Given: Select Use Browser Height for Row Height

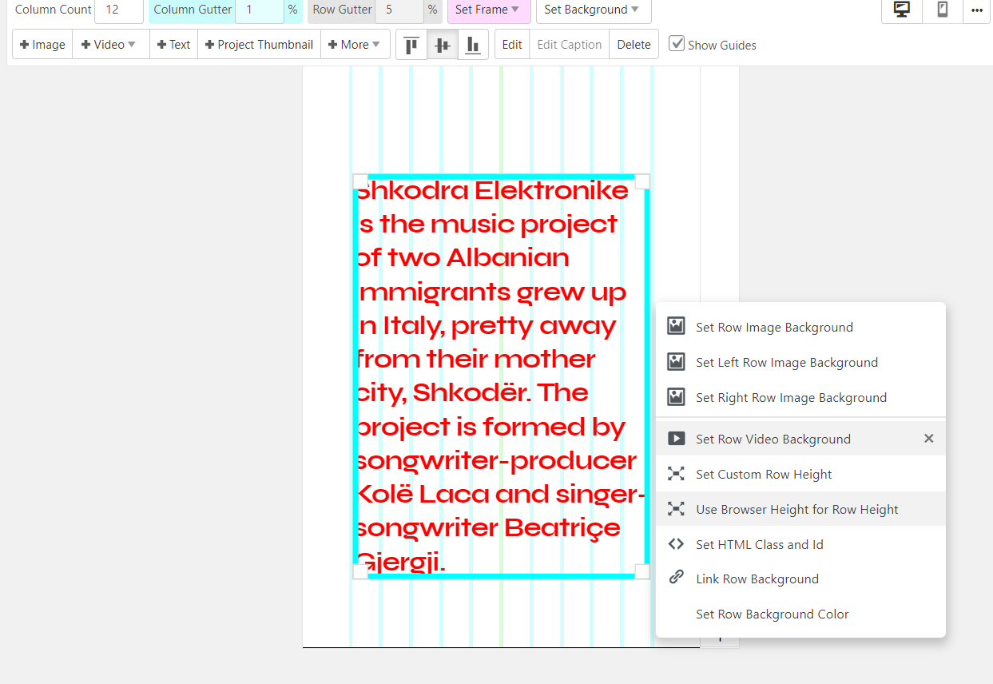Looking at the screenshot, I should 796,509.
